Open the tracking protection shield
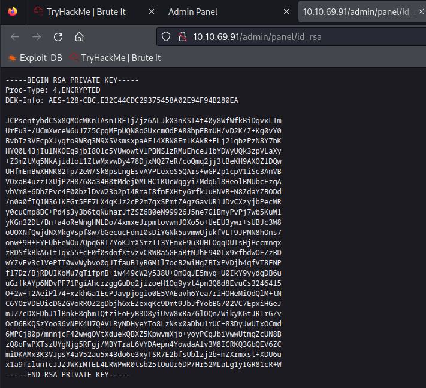This screenshot has width=426, height=388. [167, 37]
